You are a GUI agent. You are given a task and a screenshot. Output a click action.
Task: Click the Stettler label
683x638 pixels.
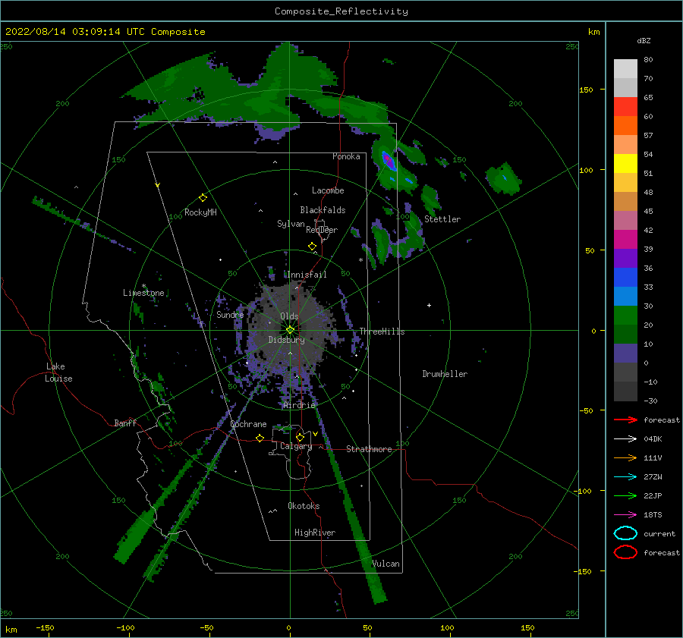pyautogui.click(x=442, y=219)
